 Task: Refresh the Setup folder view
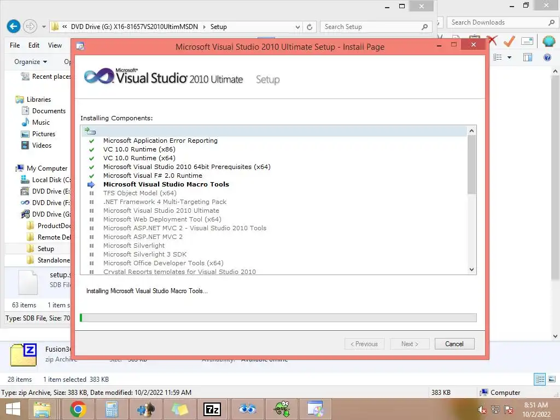tap(310, 27)
